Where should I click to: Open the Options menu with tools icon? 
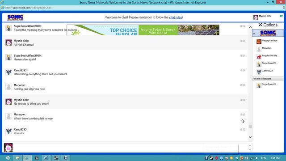(x=268, y=25)
